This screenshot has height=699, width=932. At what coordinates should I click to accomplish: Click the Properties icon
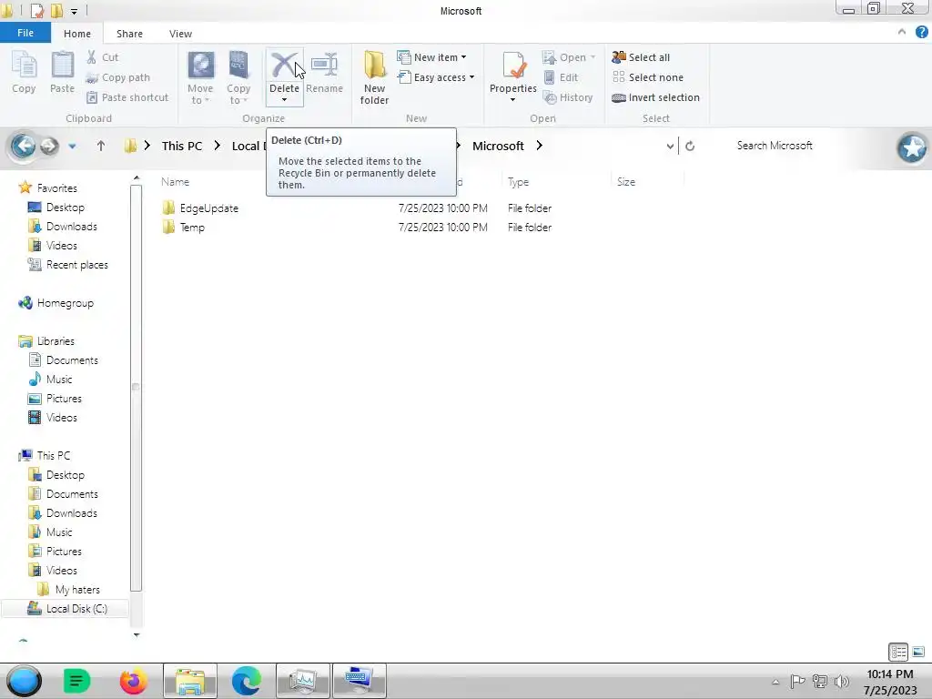(x=513, y=65)
